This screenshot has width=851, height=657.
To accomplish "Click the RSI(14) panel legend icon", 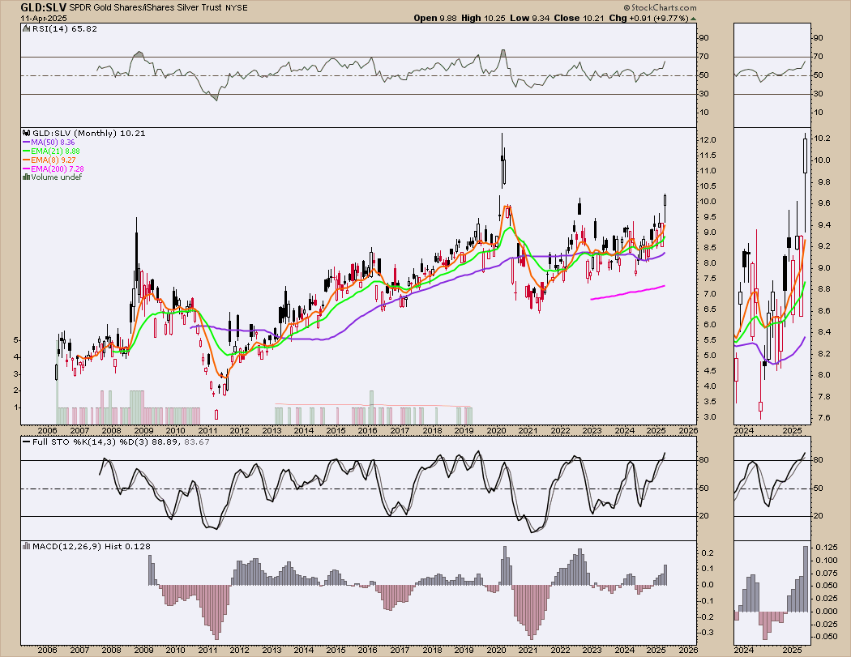I will click(x=26, y=28).
